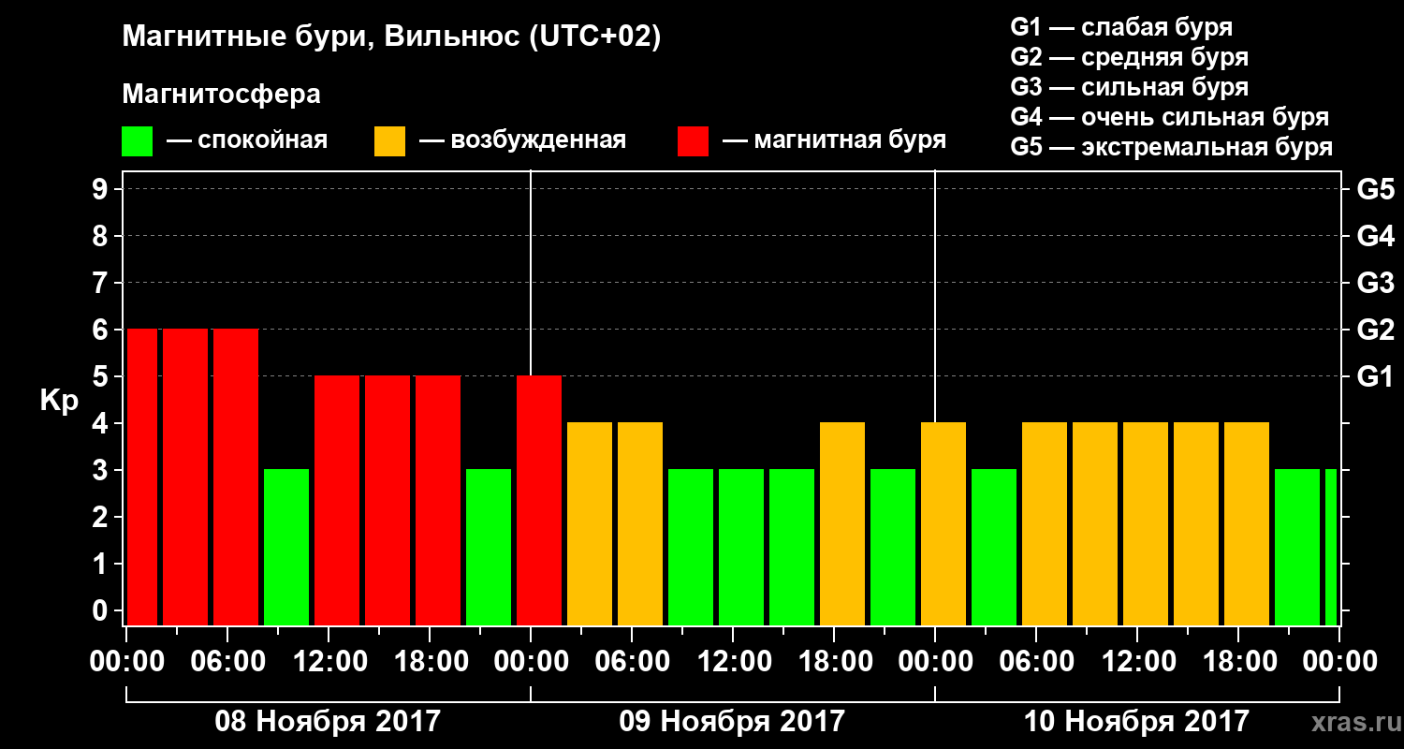1404x749 pixels.
Task: Click the G5 label on right axis
Action: 1375,189
